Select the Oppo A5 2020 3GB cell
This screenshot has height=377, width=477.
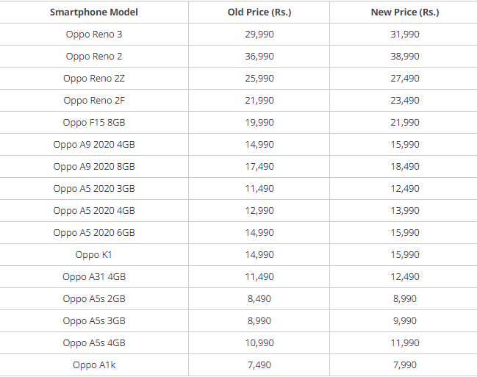tap(94, 189)
